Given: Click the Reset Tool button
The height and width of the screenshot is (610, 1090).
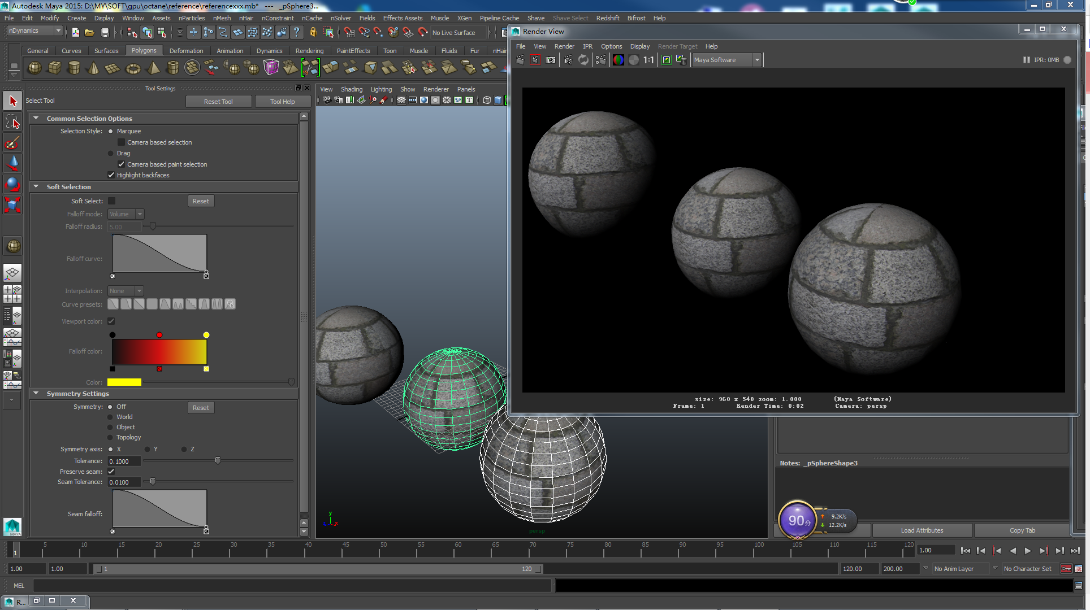Looking at the screenshot, I should click(218, 102).
